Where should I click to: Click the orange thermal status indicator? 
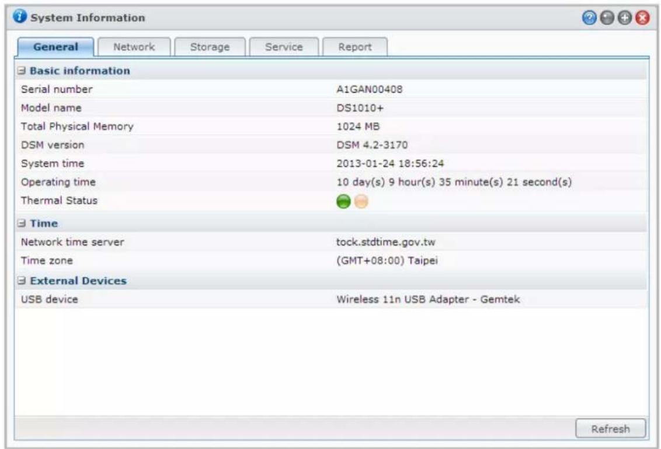pyautogui.click(x=361, y=202)
